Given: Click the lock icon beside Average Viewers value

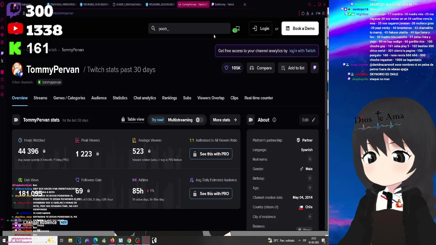Looking at the screenshot, I should (149, 151).
